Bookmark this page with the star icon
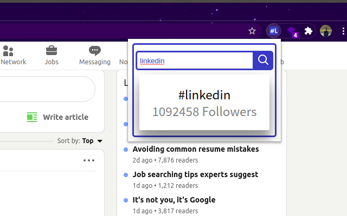The image size is (347, 216). pos(252,31)
